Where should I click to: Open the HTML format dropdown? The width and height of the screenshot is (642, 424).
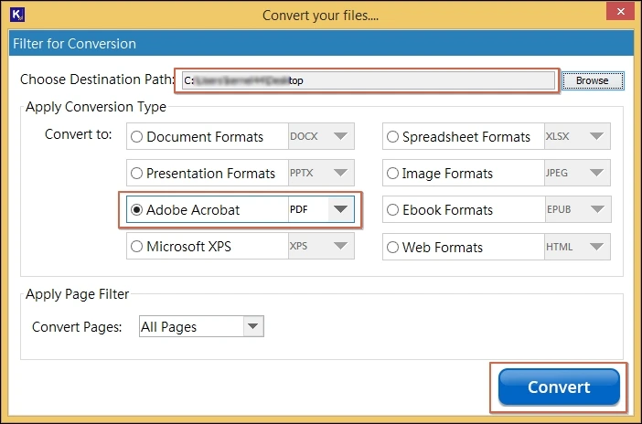click(577, 247)
